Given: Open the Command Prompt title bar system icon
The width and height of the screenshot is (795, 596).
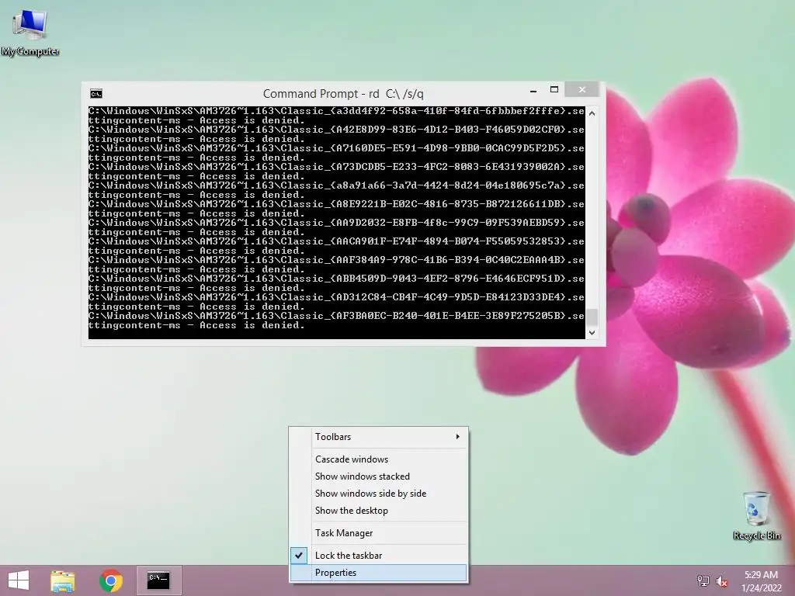Looking at the screenshot, I should [x=96, y=94].
